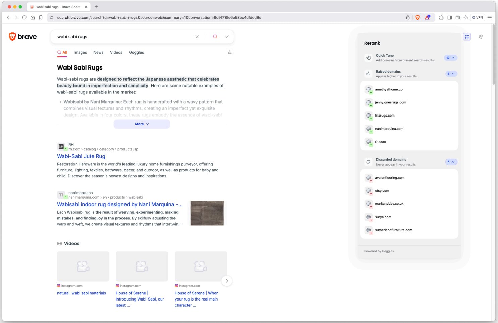Image resolution: width=498 pixels, height=323 pixels.
Task: Clear the search query with X
Action: 197,37
